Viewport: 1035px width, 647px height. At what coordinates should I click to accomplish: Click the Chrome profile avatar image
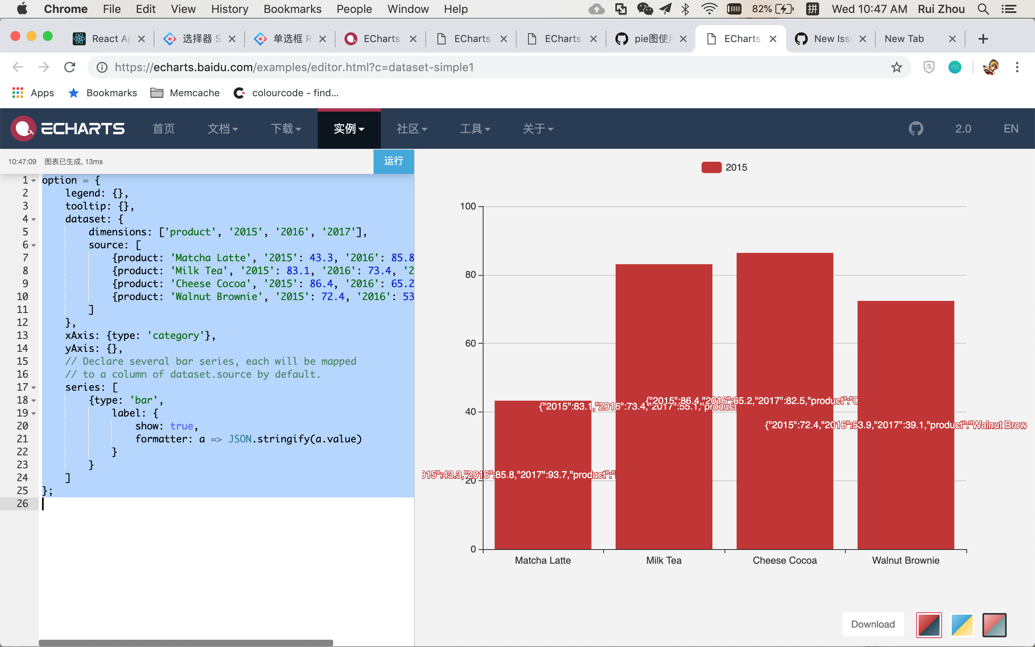tap(991, 67)
